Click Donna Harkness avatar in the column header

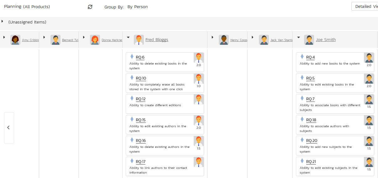pos(95,40)
